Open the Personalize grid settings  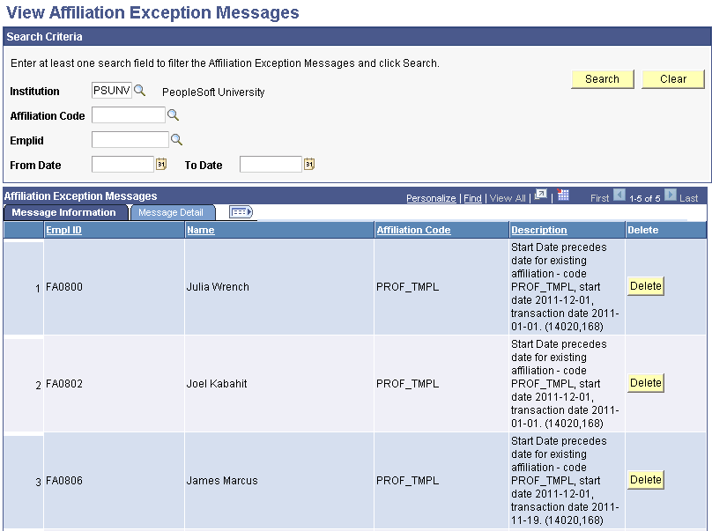[431, 197]
